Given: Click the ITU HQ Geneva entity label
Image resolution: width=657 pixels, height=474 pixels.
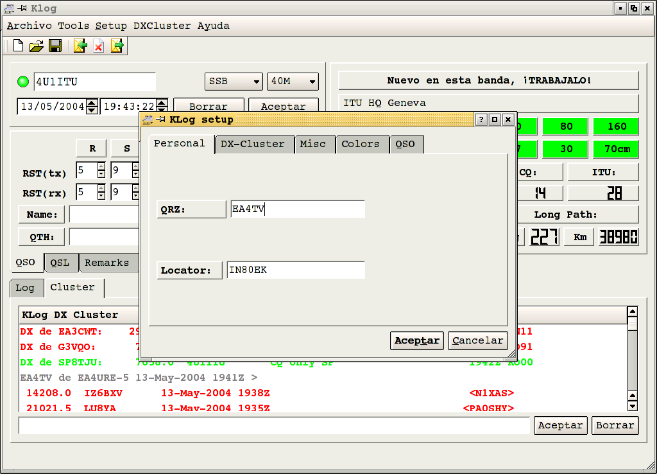Looking at the screenshot, I should pos(488,103).
